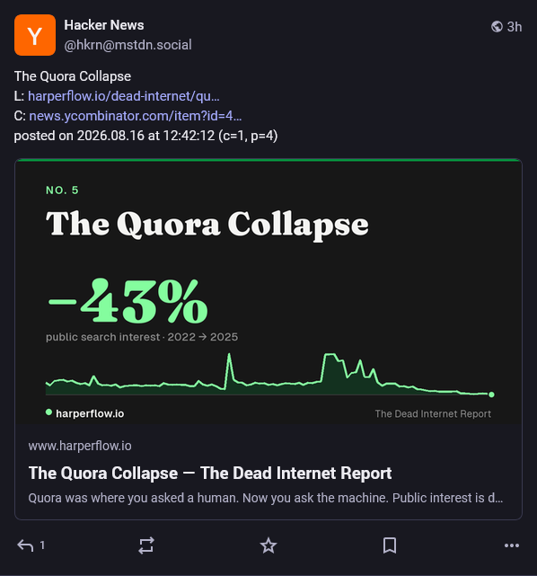Click the reply arrow icon
This screenshot has height=576, width=537.
pyautogui.click(x=25, y=545)
